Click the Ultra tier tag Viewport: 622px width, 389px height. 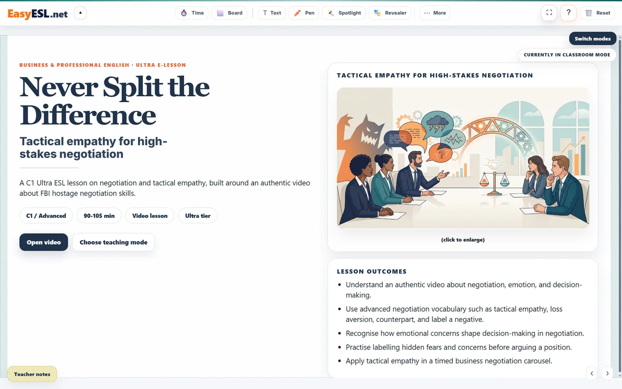pos(198,216)
